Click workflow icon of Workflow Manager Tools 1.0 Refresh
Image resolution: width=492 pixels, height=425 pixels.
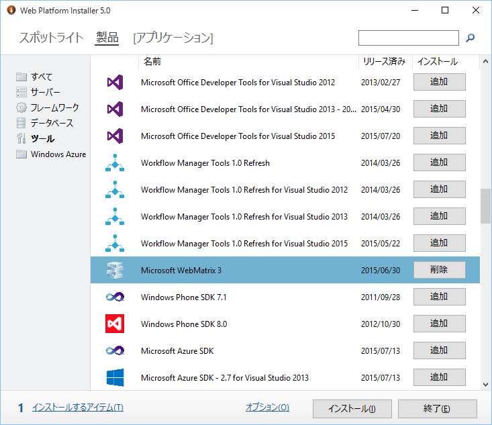[115, 162]
